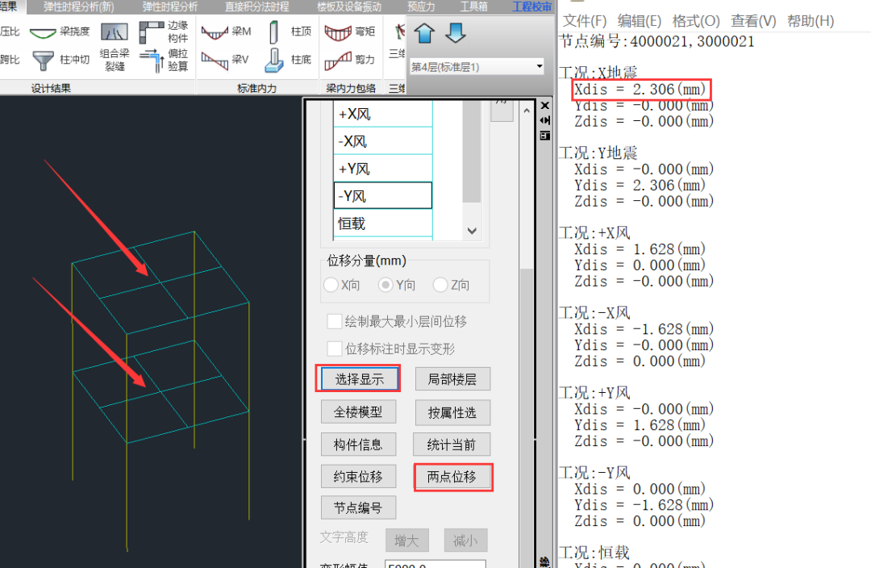The height and width of the screenshot is (568, 871).
Task: Open 直接积分法时程 tab
Action: click(x=256, y=6)
